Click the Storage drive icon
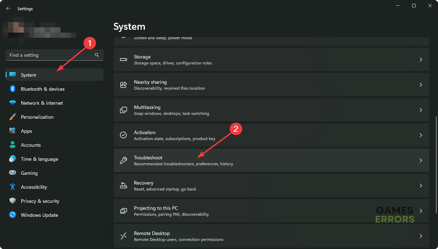The image size is (438, 249). coord(123,60)
